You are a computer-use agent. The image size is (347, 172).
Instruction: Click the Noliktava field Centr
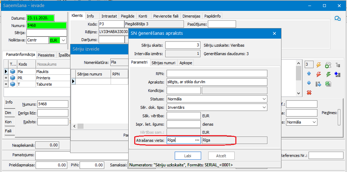tap(37, 40)
